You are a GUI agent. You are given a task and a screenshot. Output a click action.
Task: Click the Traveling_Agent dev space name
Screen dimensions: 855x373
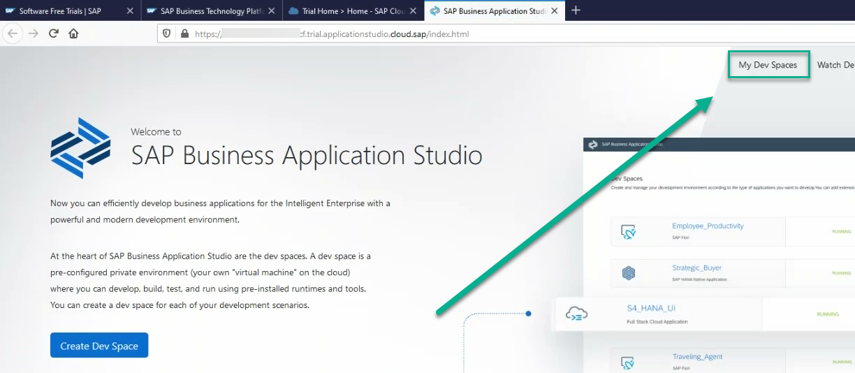coord(697,356)
